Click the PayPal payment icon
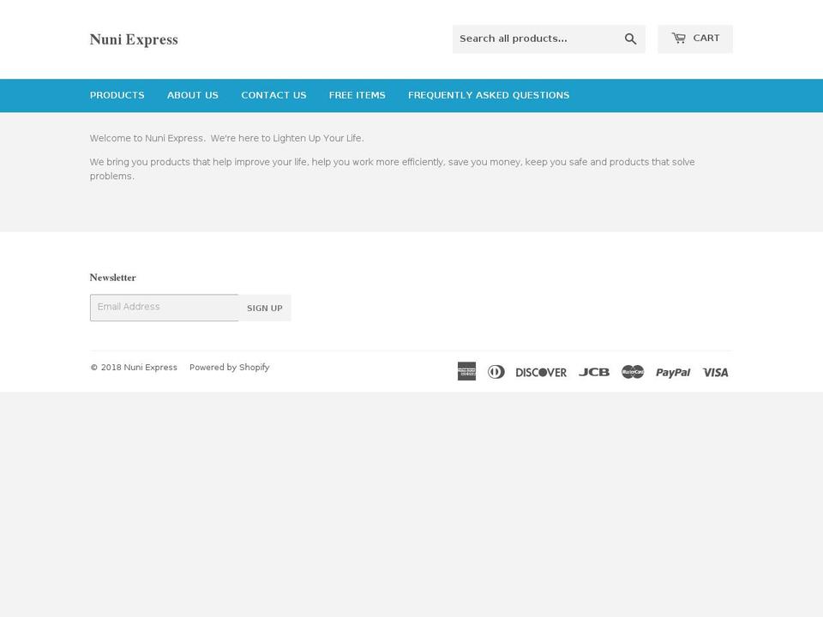This screenshot has width=823, height=617. pos(673,373)
